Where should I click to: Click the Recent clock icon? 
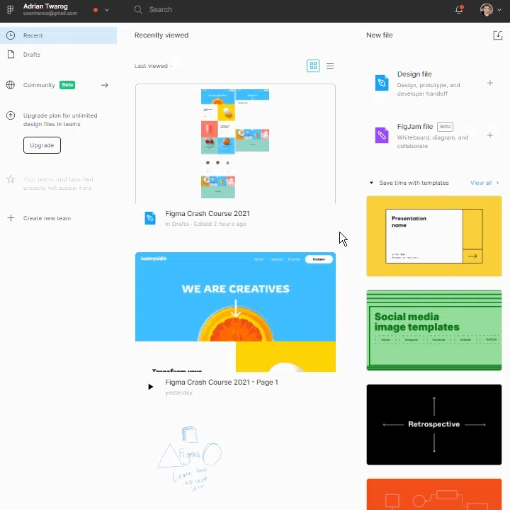(11, 35)
